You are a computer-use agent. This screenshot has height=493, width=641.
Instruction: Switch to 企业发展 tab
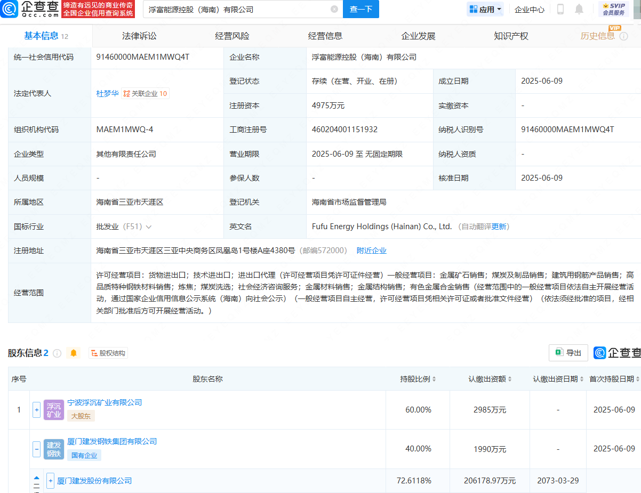click(x=418, y=36)
